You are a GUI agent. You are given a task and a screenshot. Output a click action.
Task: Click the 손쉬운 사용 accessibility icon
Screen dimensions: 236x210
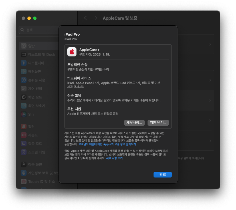24,80
